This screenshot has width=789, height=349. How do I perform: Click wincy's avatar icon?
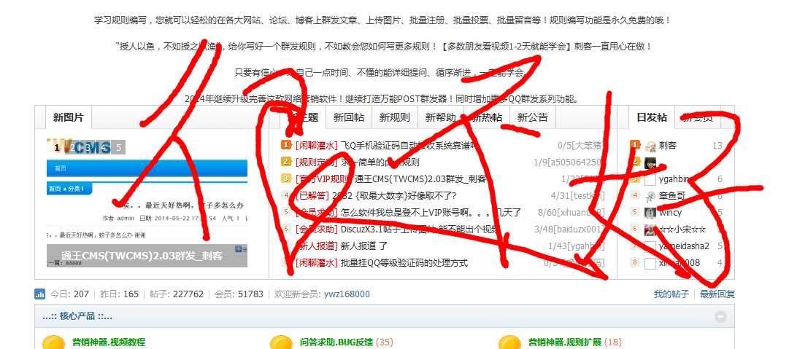(650, 213)
